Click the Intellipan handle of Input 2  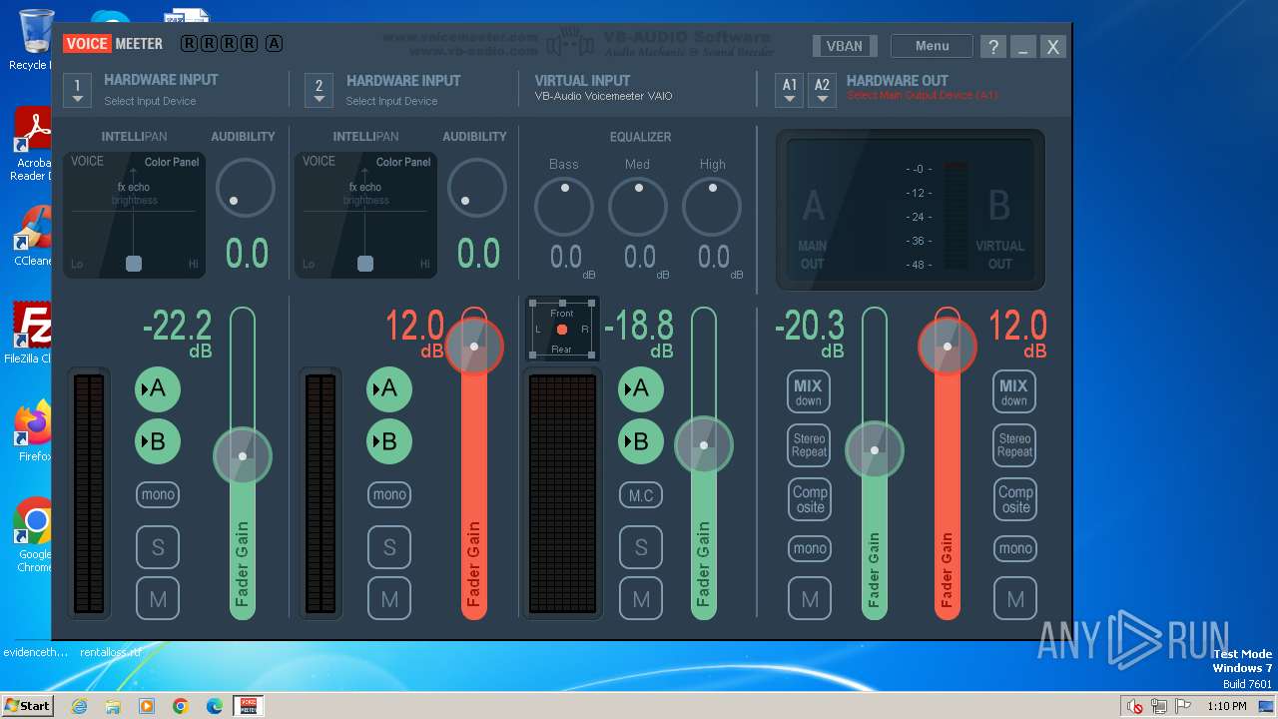point(365,264)
